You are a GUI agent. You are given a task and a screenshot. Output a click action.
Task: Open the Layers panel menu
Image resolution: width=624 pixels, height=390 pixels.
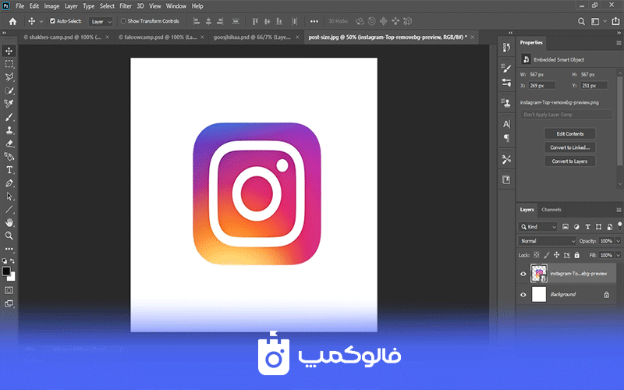(619, 210)
